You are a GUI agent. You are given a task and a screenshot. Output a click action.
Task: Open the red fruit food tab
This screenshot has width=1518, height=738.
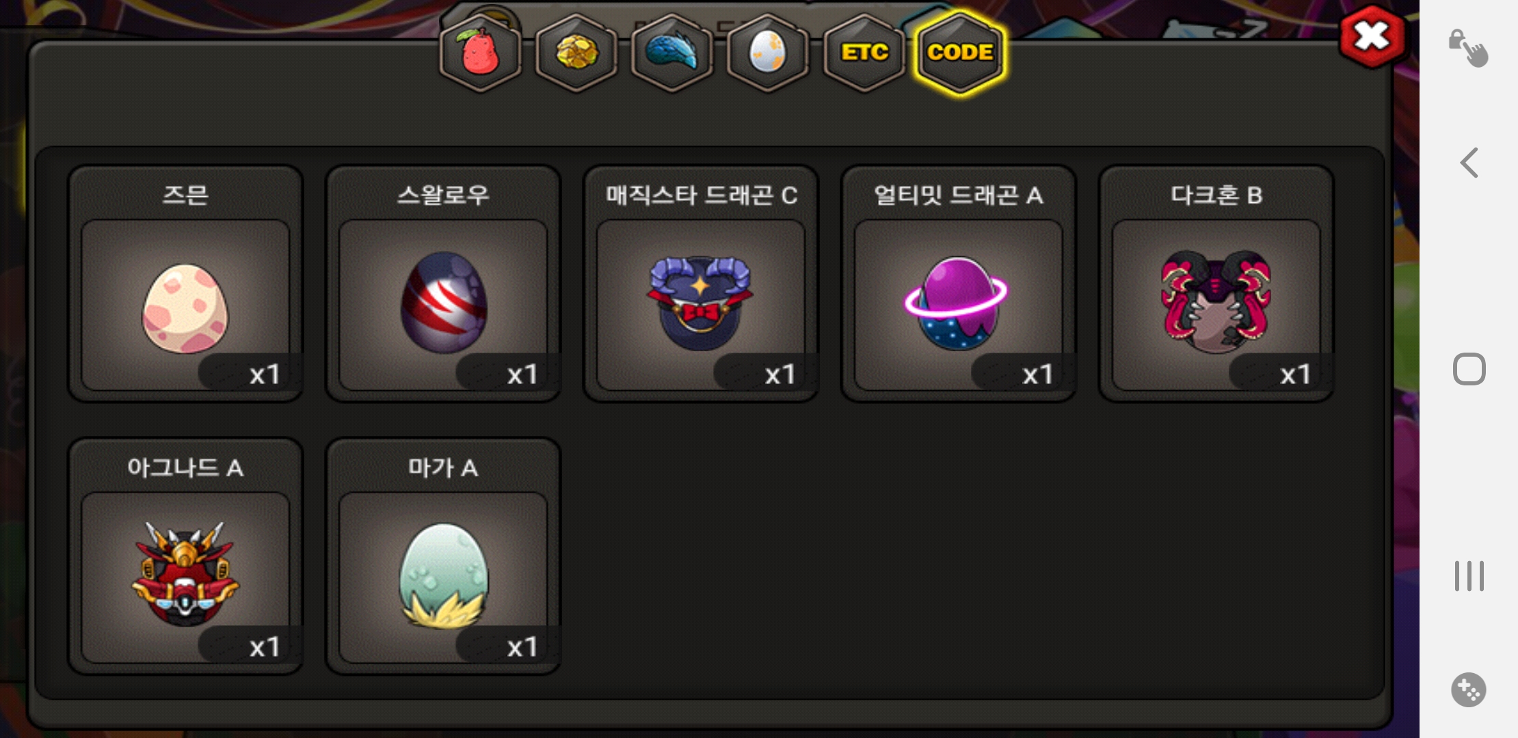point(481,53)
